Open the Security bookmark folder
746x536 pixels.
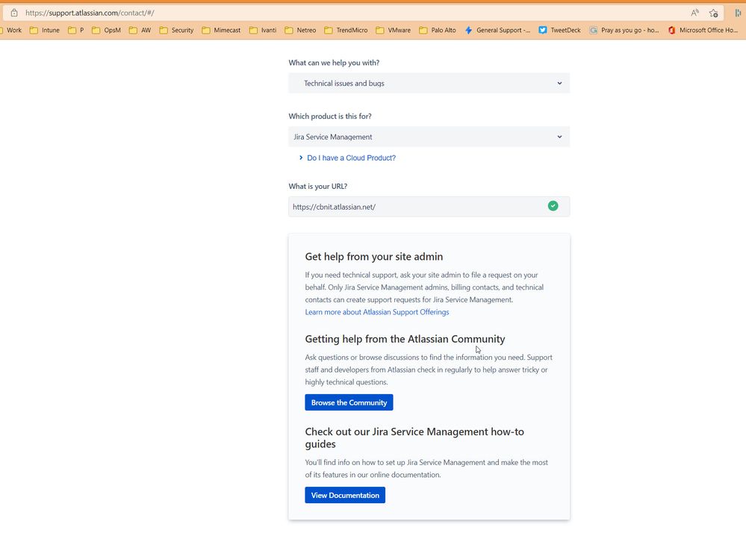pos(176,30)
